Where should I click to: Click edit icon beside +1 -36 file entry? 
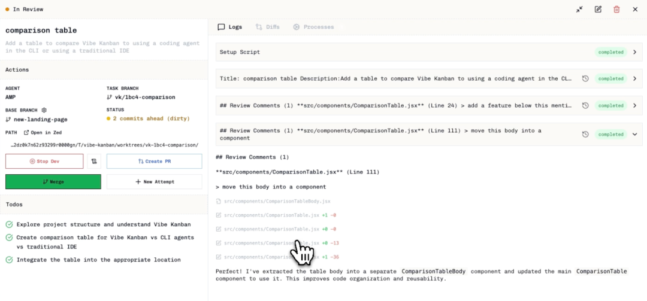tap(219, 257)
